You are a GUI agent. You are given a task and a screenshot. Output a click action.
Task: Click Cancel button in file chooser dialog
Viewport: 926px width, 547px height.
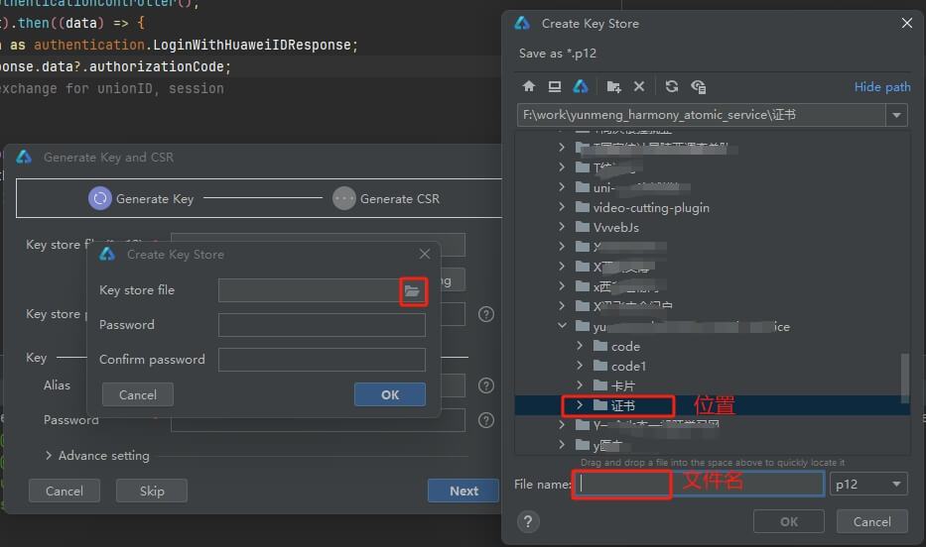click(871, 521)
